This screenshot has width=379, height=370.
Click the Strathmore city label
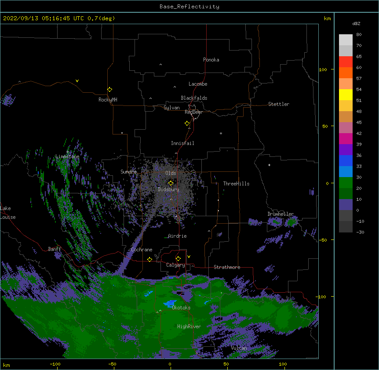[227, 267]
